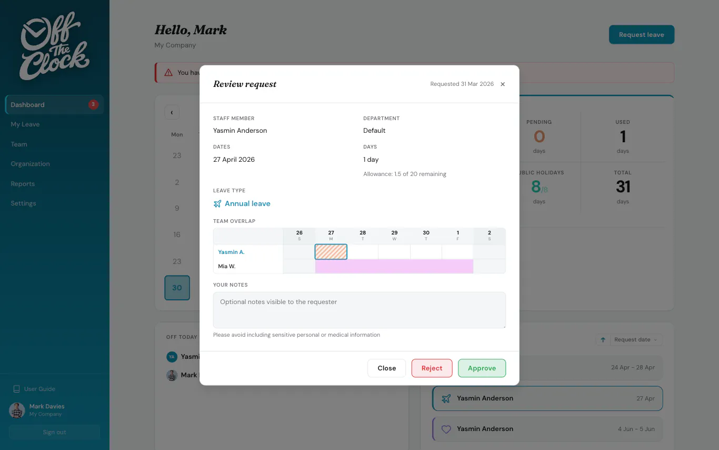Viewport: 719px width, 450px height.
Task: Click the Reject button
Action: click(432, 368)
